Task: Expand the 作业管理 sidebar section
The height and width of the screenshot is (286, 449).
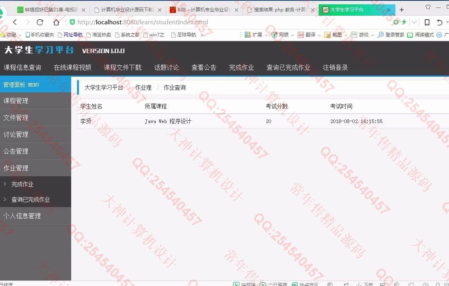Action: (x=36, y=168)
